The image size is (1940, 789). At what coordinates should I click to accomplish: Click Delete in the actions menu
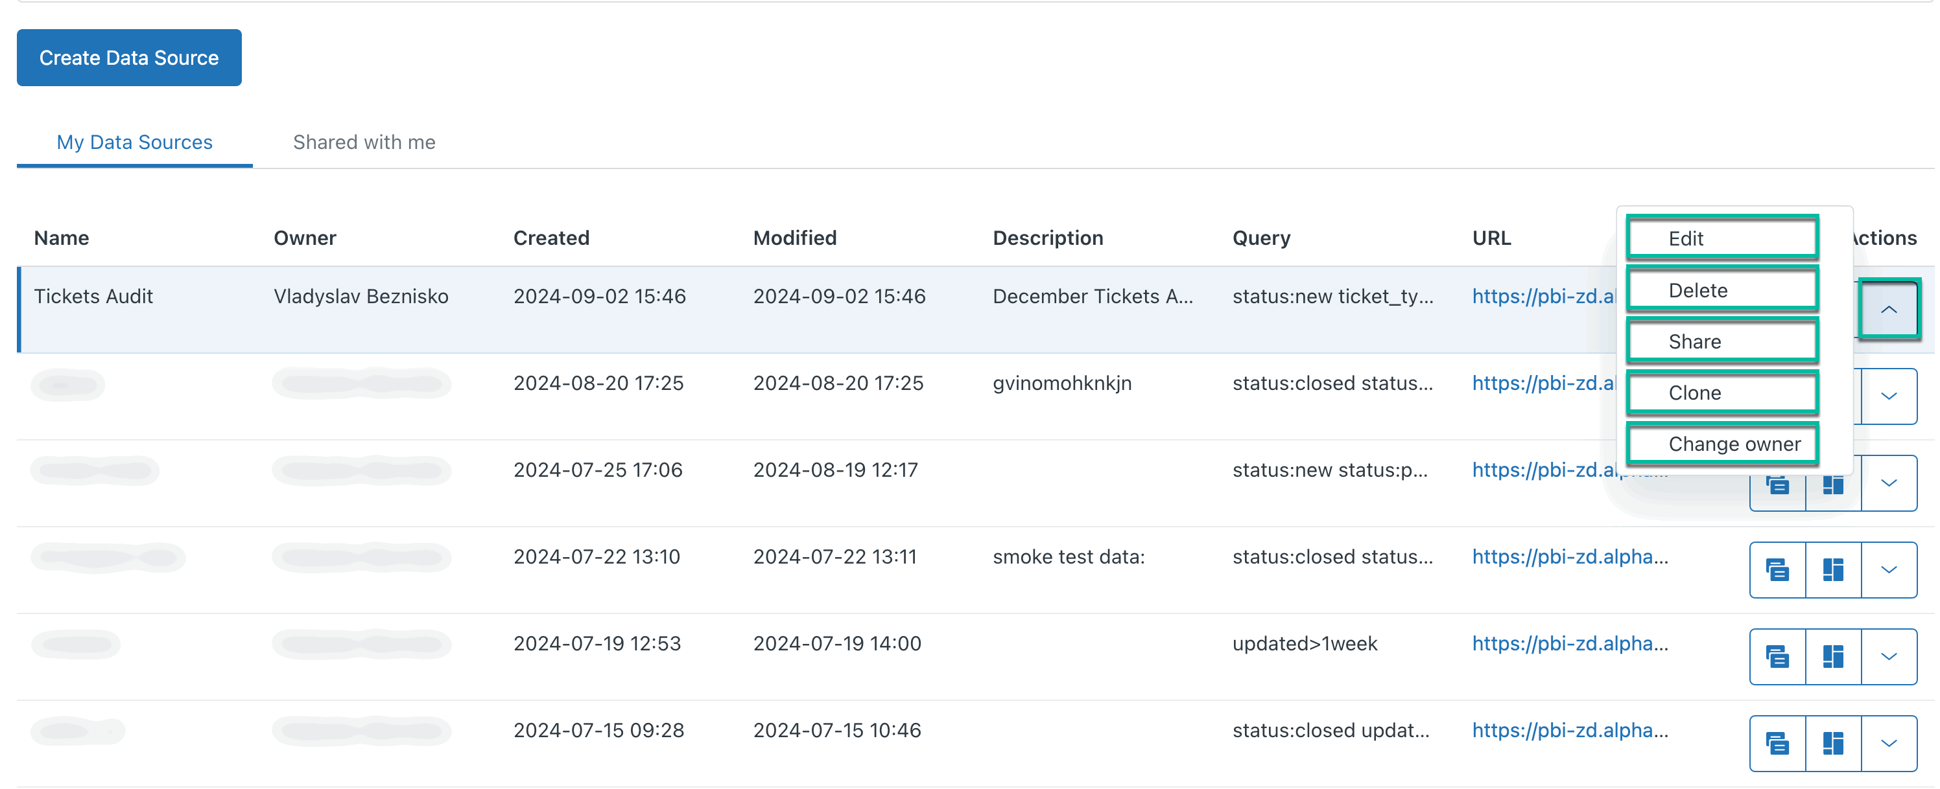1722,290
